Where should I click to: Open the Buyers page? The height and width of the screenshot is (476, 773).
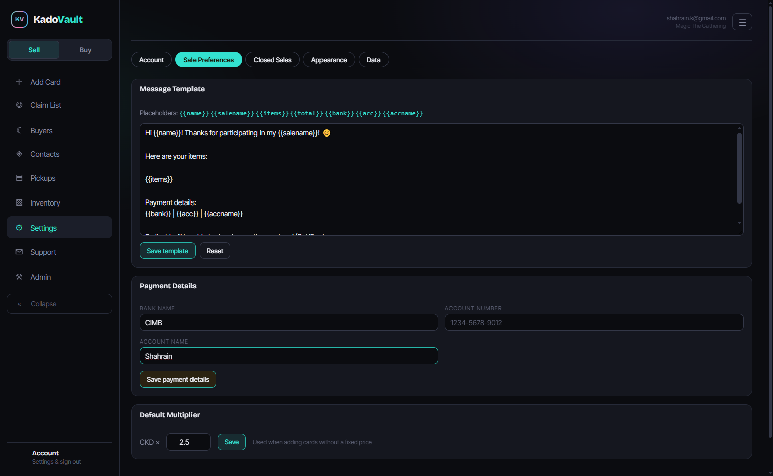[x=59, y=130]
